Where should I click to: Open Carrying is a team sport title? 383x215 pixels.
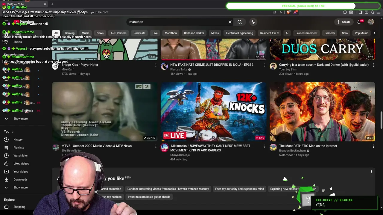324,65
